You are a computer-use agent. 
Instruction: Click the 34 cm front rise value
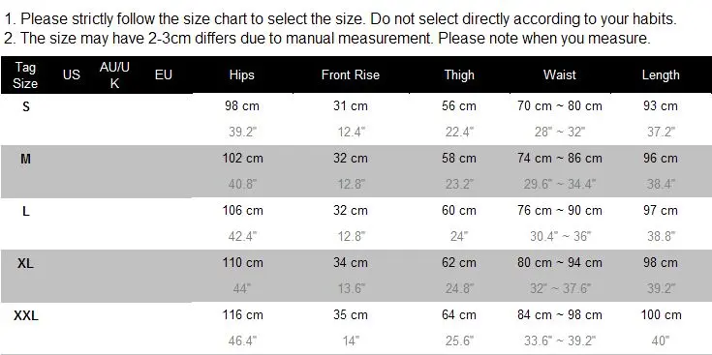(350, 262)
